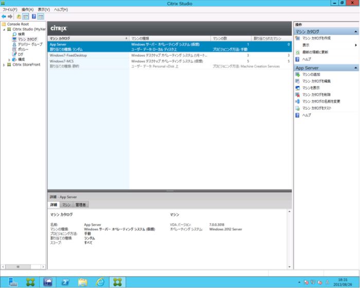Click the first Citrix icon in taskbar

pyautogui.click(x=30, y=282)
